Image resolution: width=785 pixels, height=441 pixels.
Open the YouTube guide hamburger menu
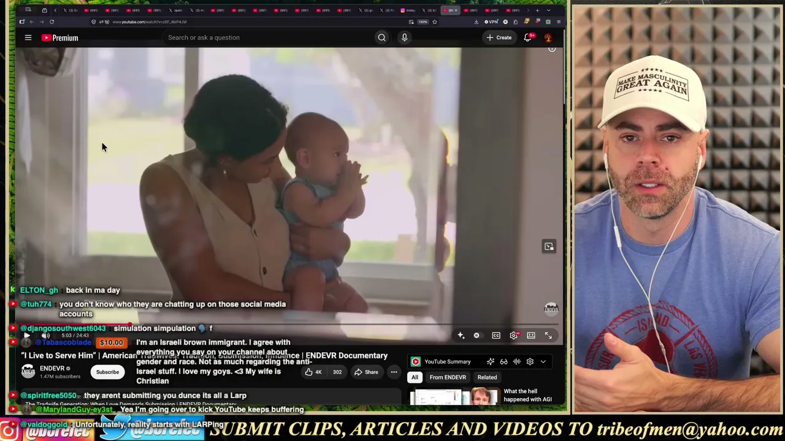(x=28, y=37)
